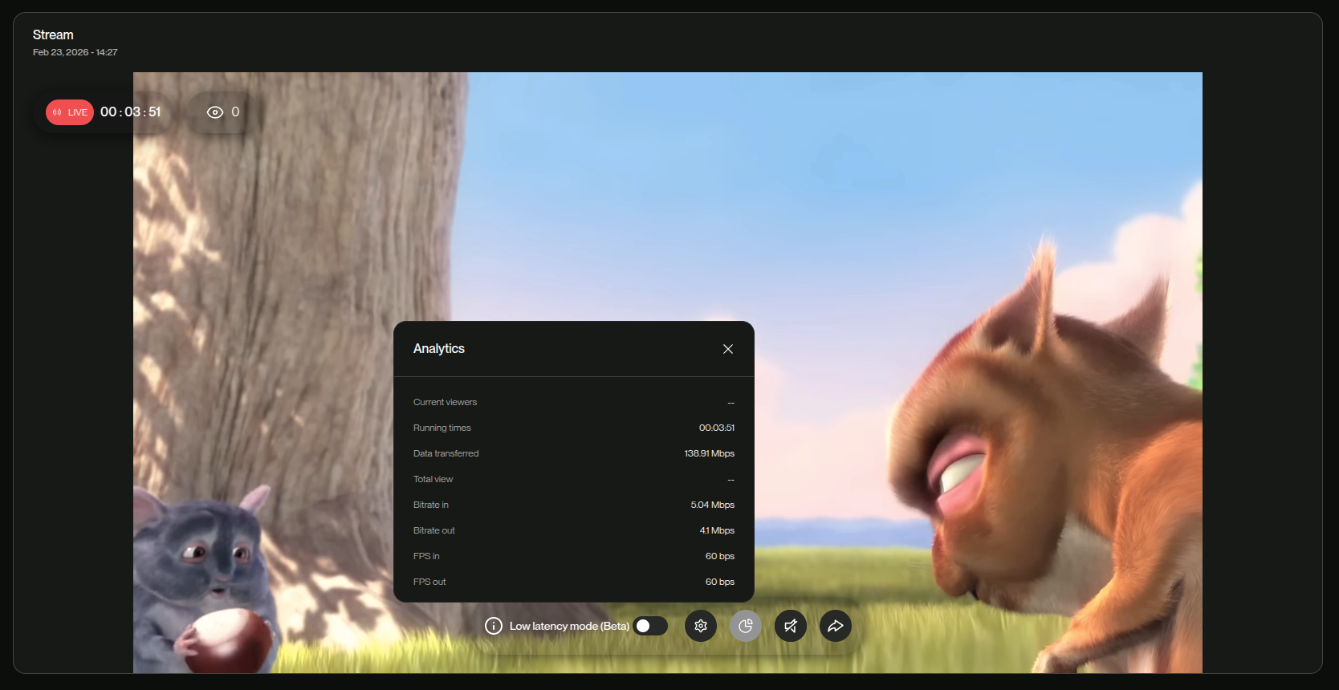Screen dimensions: 1339x690
Task: Click the 00:03:51 live timer
Action: coord(131,112)
